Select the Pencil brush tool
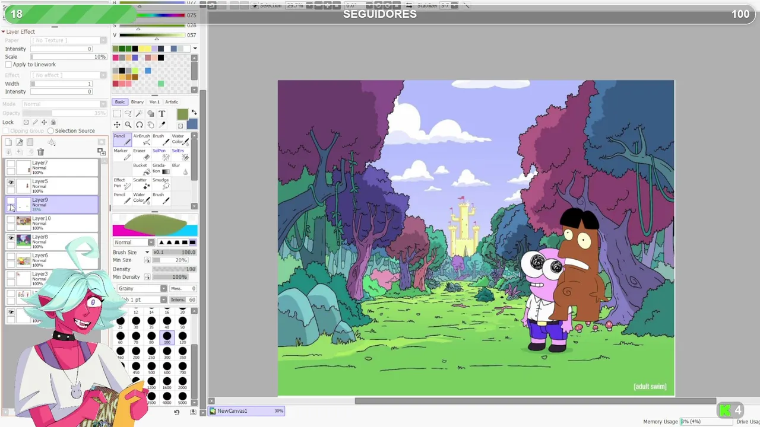 pos(122,140)
